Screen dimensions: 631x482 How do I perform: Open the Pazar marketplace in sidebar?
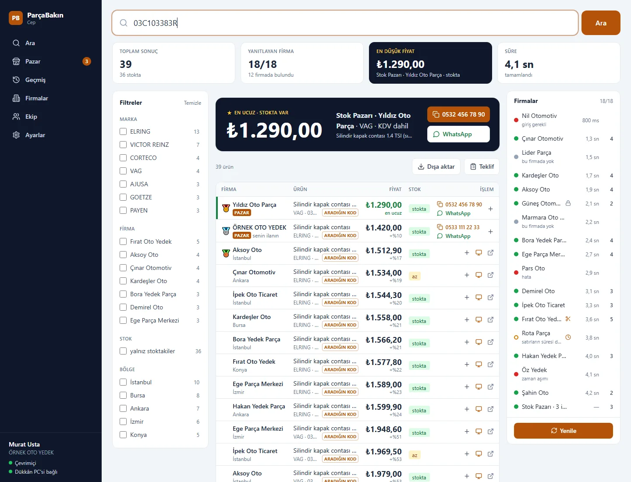click(51, 61)
